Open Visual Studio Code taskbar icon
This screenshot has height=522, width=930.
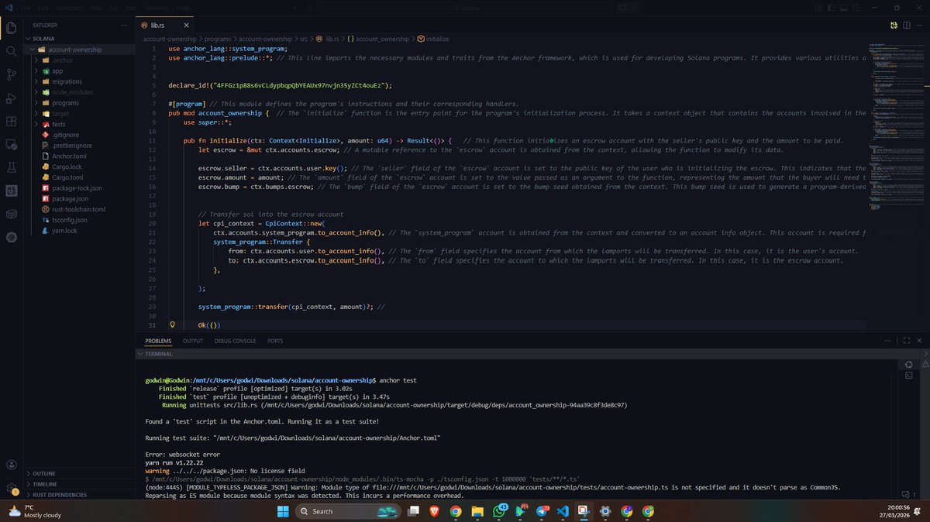(x=563, y=511)
